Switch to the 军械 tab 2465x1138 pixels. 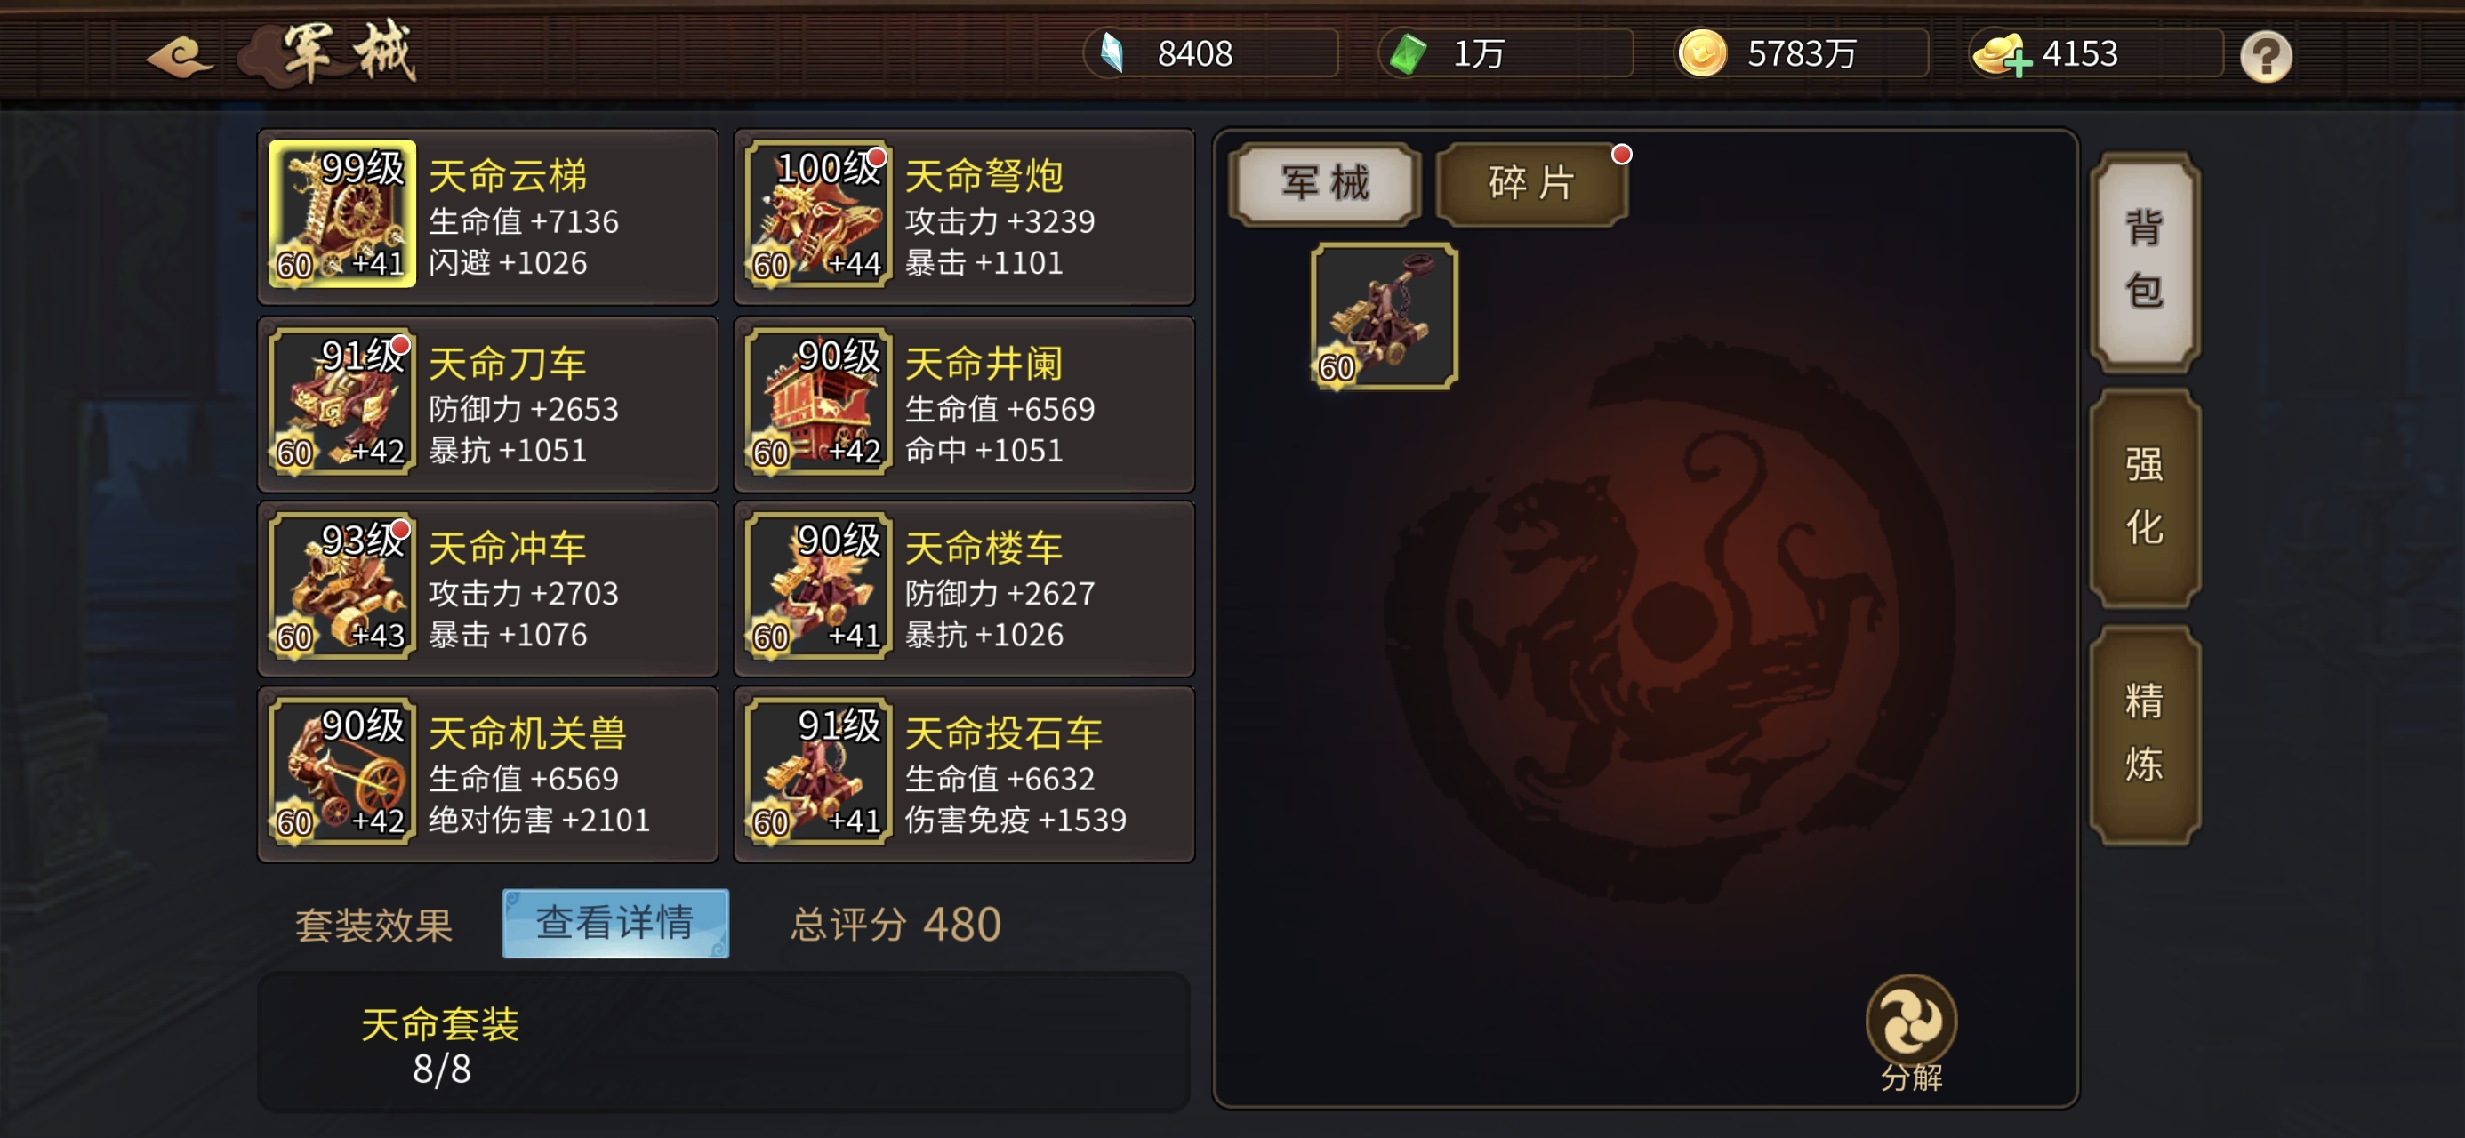point(1324,183)
